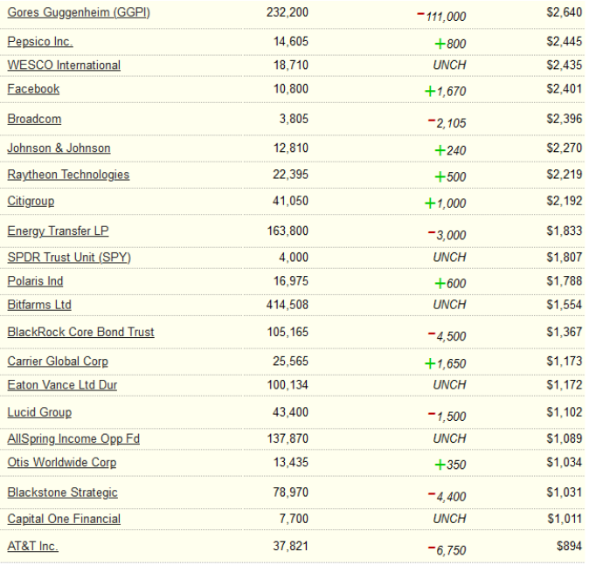Select the $1,554 value cell
This screenshot has width=610, height=565.
(x=564, y=305)
